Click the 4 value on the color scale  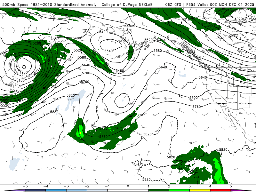click(x=210, y=186)
